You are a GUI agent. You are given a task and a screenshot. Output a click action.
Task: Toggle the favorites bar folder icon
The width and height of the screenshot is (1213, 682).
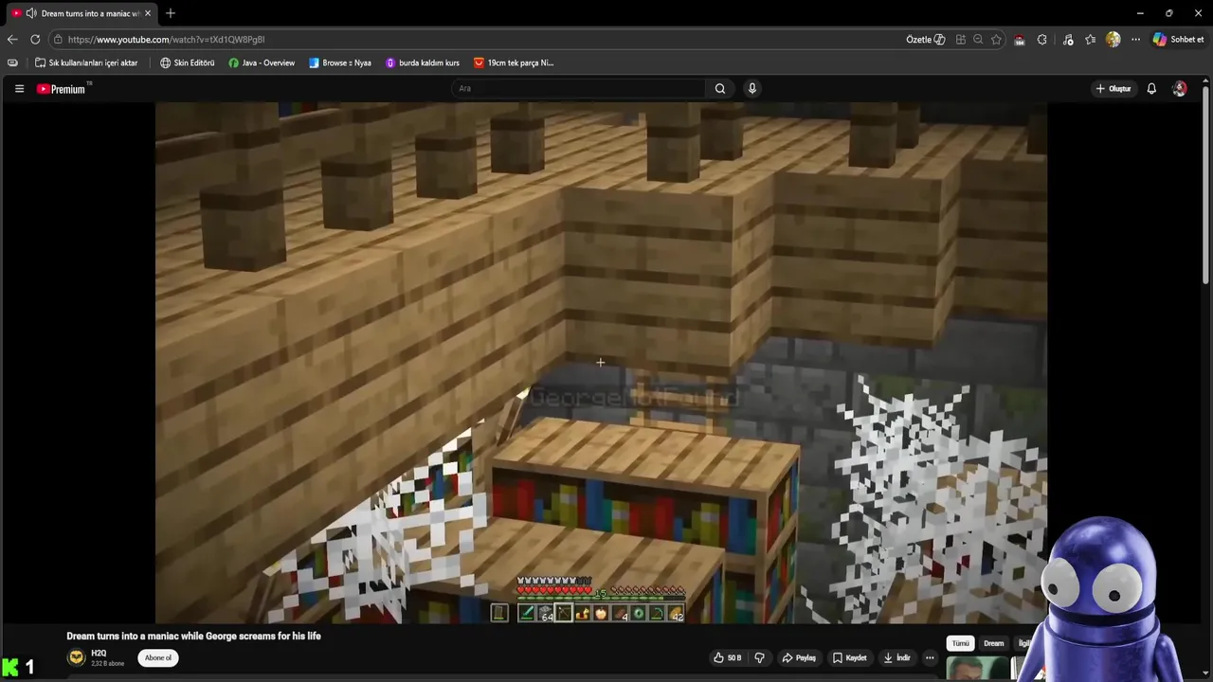(x=12, y=63)
